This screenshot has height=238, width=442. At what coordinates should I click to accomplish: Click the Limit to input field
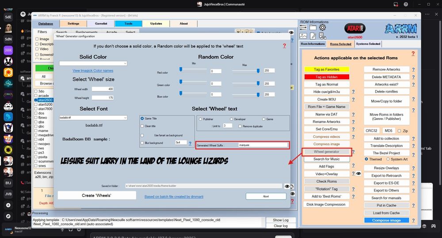228,126
